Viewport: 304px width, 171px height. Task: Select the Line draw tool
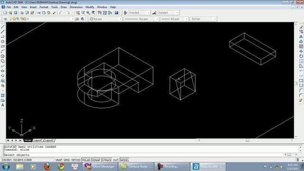[3, 27]
